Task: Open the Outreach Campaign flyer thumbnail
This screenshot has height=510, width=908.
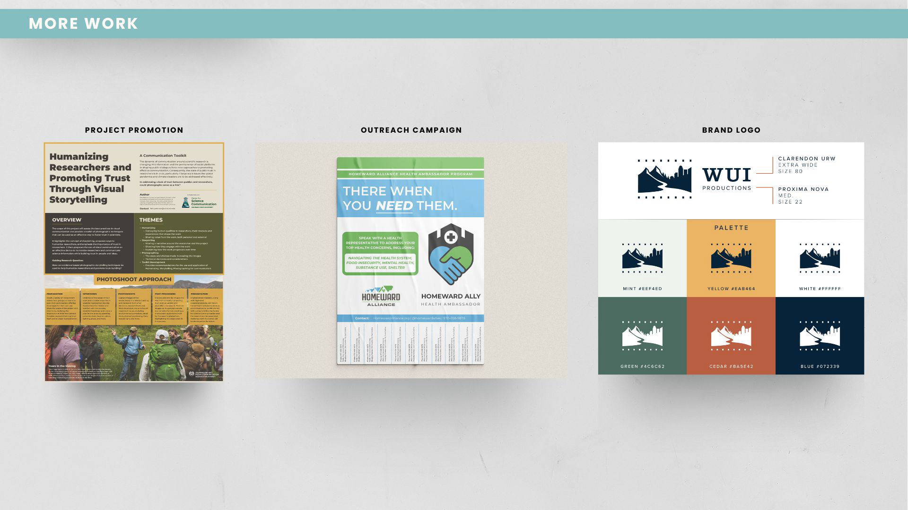Action: click(x=410, y=261)
